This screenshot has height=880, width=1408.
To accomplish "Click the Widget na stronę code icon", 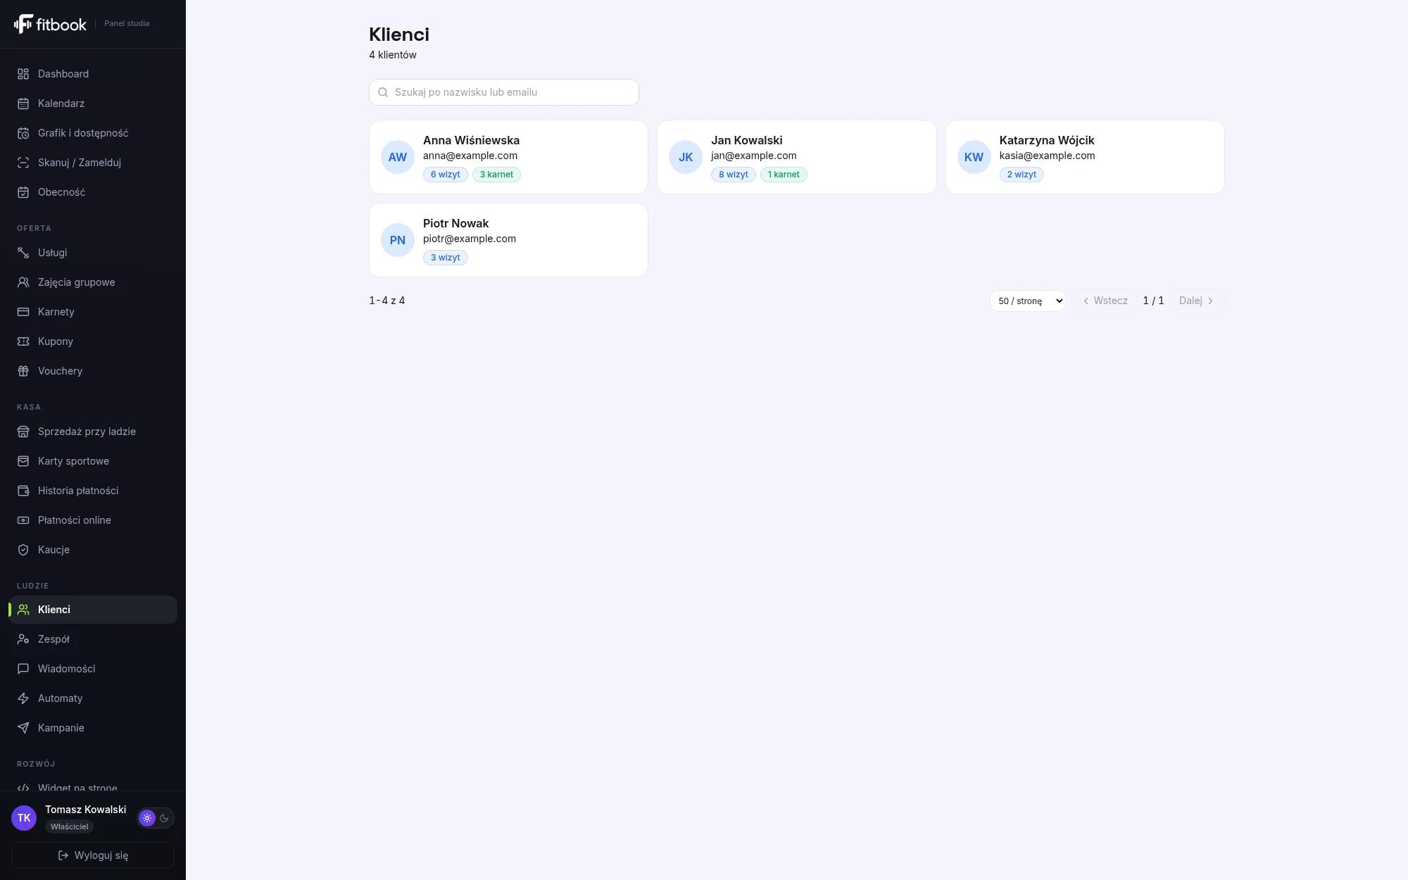I will point(23,788).
